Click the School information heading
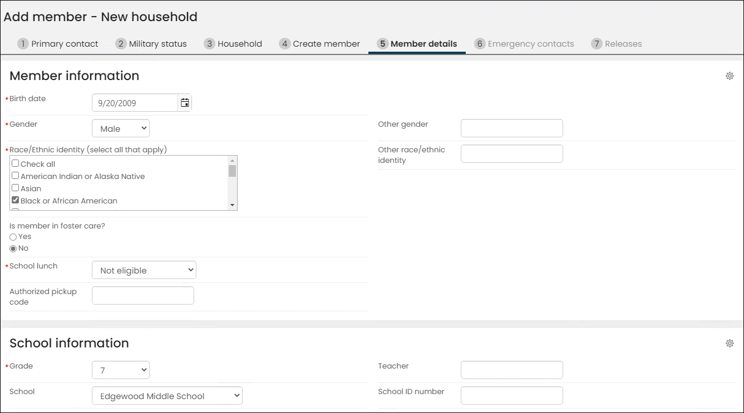Viewport: 744px width, 413px height. (70, 343)
